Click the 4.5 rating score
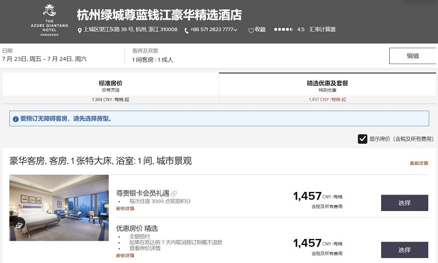 tap(301, 30)
